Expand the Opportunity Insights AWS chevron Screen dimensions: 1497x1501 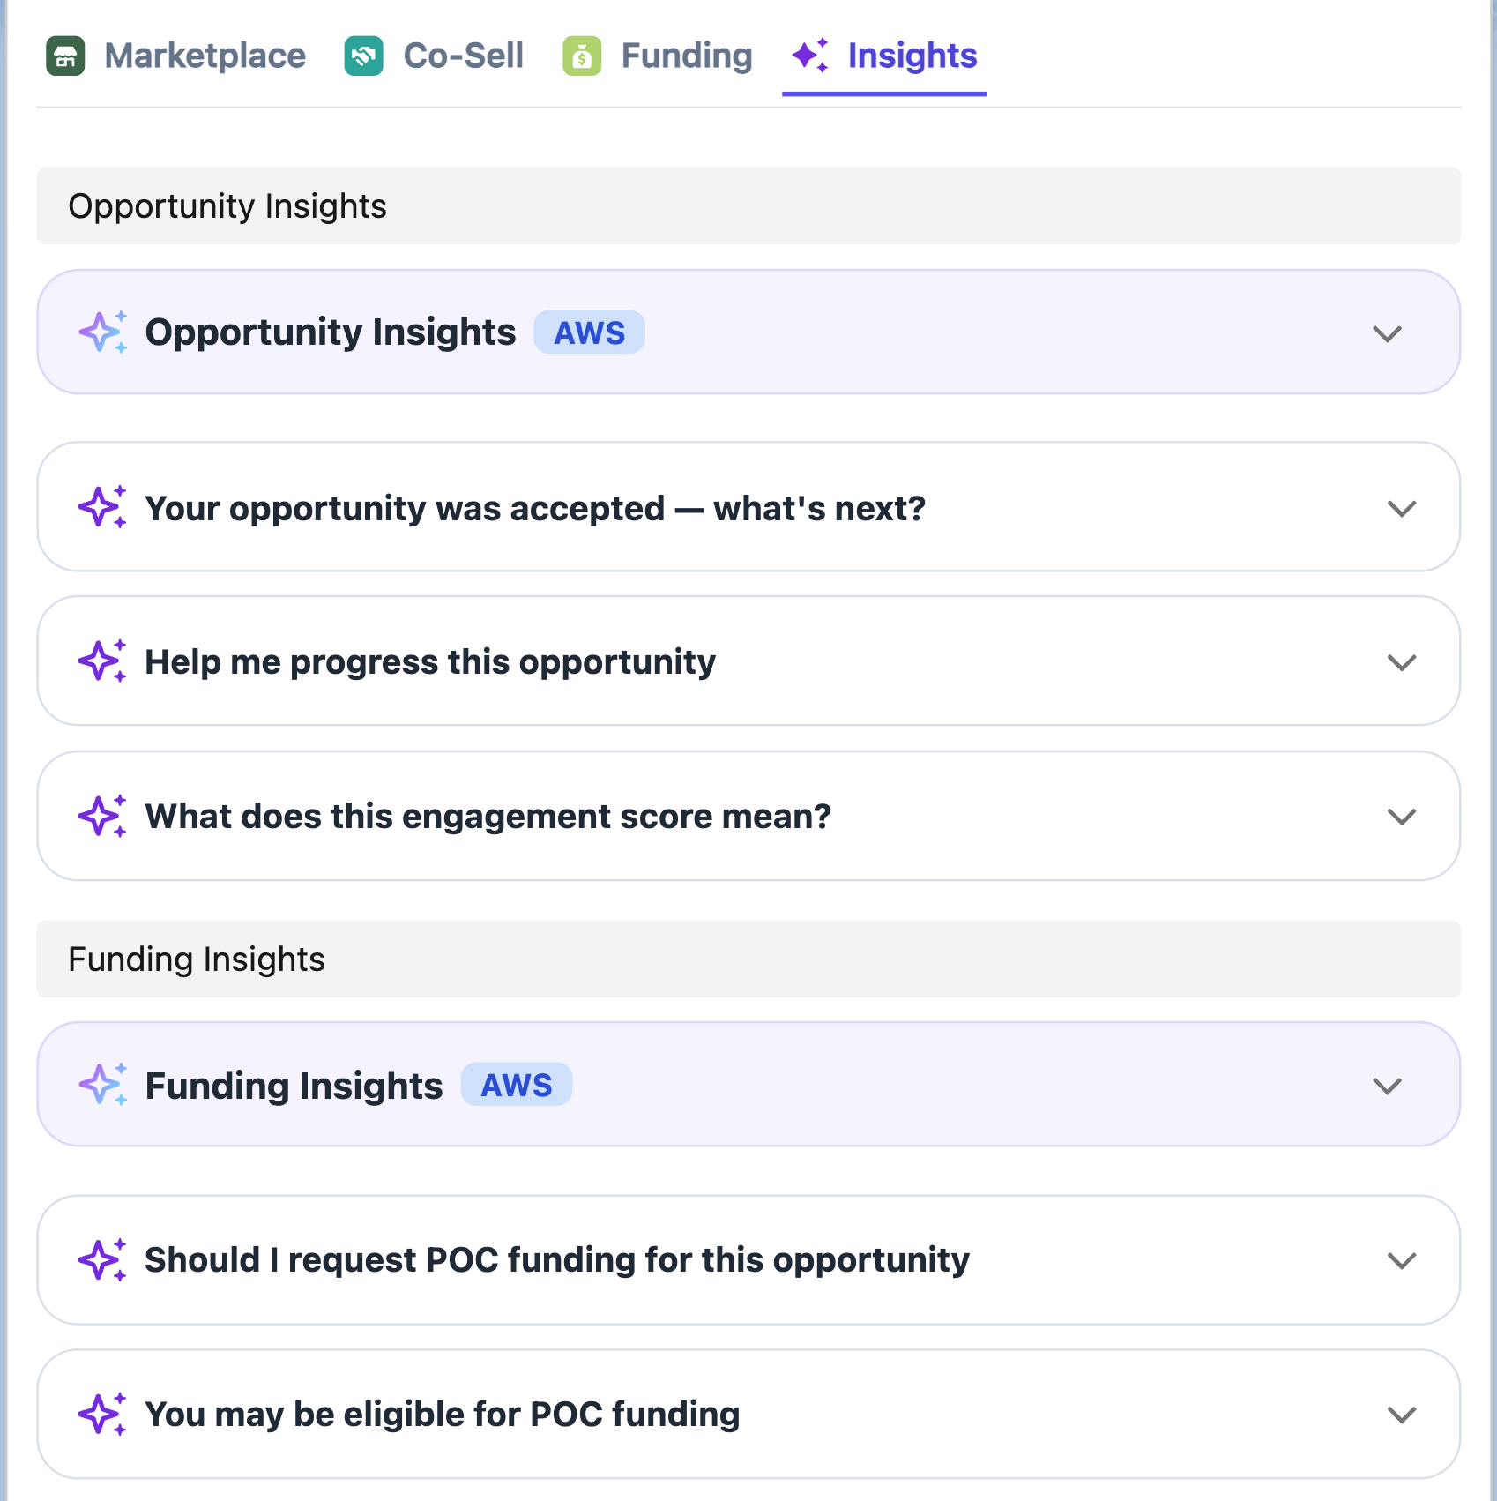[1387, 333]
